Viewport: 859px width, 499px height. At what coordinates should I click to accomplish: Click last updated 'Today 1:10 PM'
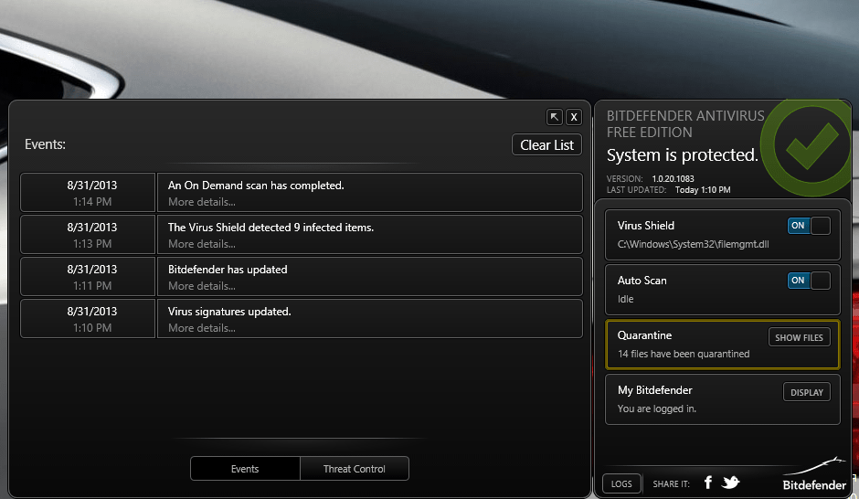click(x=703, y=189)
